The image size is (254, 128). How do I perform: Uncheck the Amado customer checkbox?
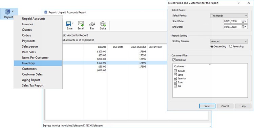[175, 71]
